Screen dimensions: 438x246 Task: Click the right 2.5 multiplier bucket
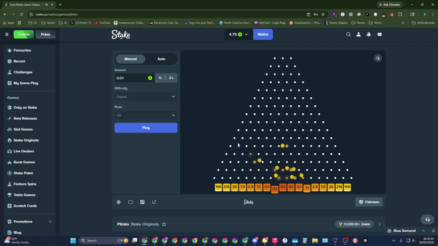point(315,187)
